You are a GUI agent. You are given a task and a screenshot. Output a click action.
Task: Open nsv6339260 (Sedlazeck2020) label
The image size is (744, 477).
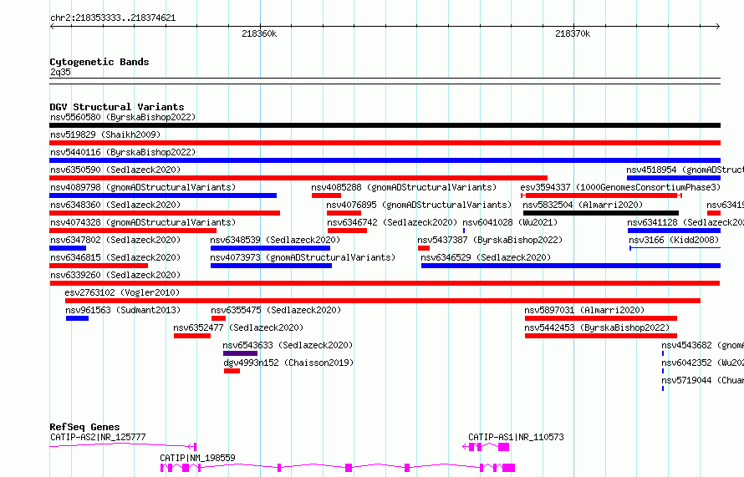[115, 275]
